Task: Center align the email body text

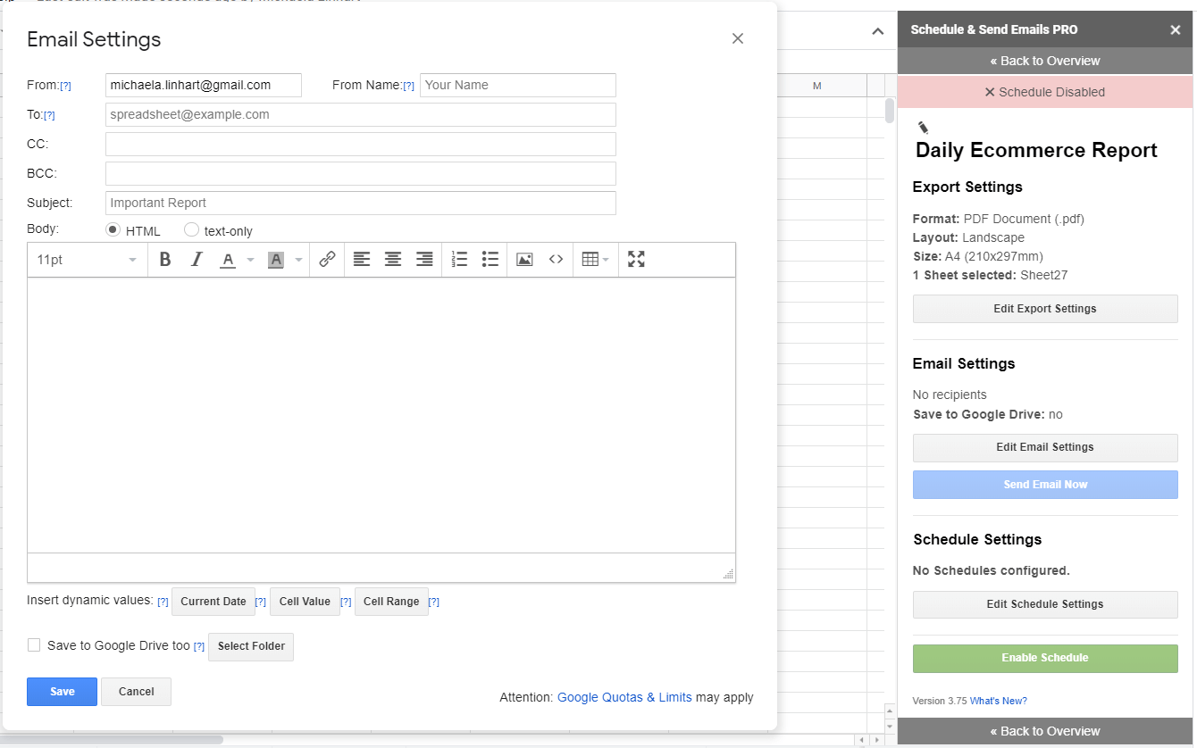Action: 393,260
